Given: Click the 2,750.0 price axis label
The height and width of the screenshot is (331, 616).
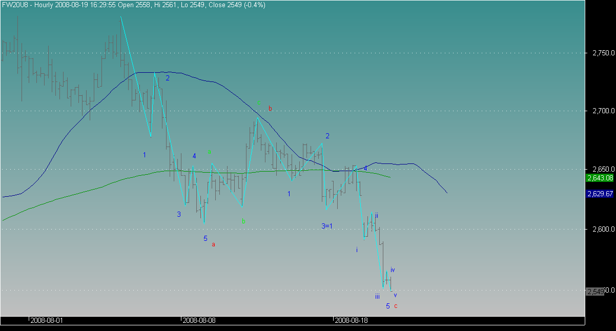Looking at the screenshot, I should [x=603, y=53].
